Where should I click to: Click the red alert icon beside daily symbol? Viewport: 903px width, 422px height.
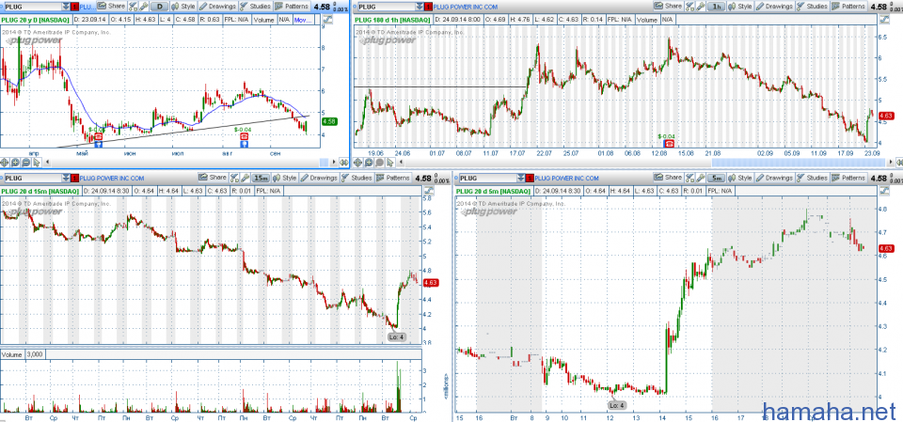tap(75, 7)
